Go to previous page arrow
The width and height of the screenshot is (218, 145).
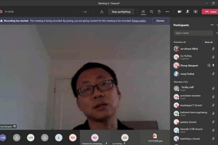click(x=76, y=12)
